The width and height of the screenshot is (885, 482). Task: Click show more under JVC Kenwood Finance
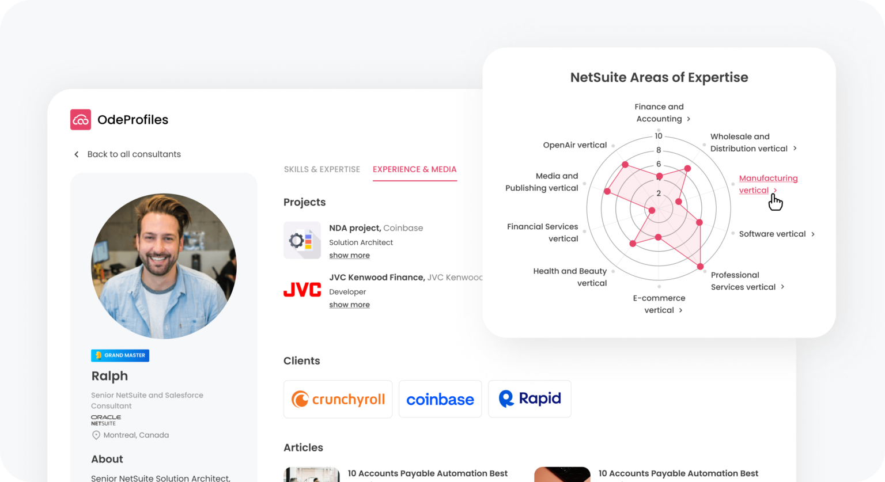349,305
